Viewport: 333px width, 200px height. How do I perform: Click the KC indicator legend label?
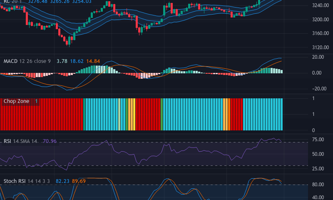pyautogui.click(x=7, y=2)
